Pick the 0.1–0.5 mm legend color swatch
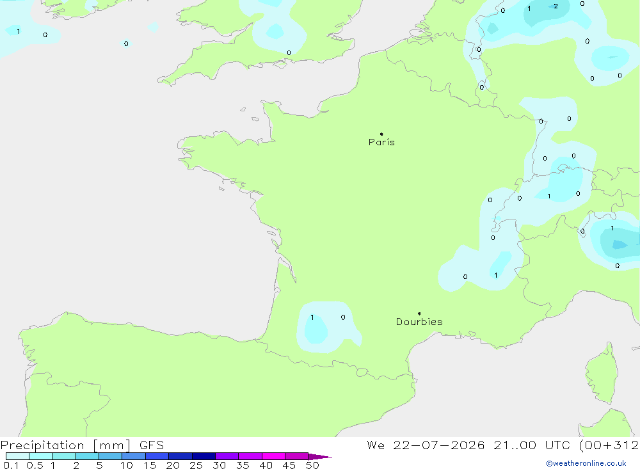 [x=17, y=456]
